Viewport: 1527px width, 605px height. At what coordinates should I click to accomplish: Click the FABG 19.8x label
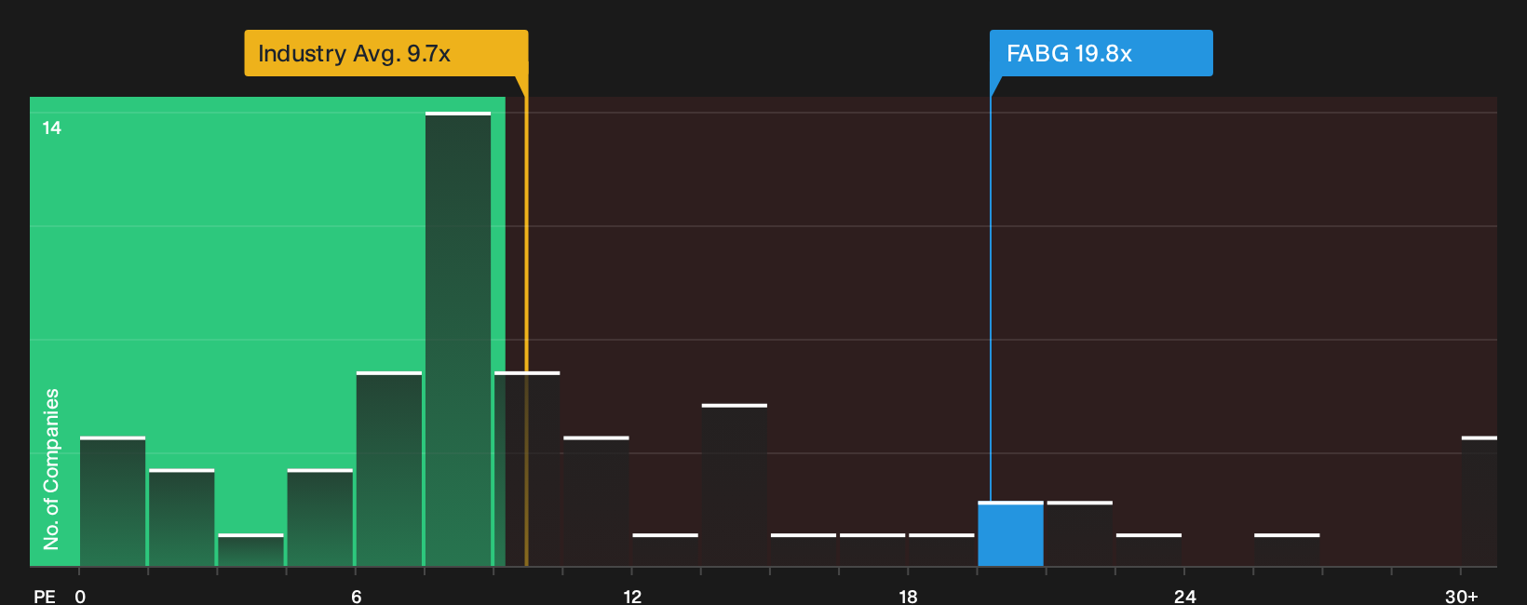tap(1101, 53)
